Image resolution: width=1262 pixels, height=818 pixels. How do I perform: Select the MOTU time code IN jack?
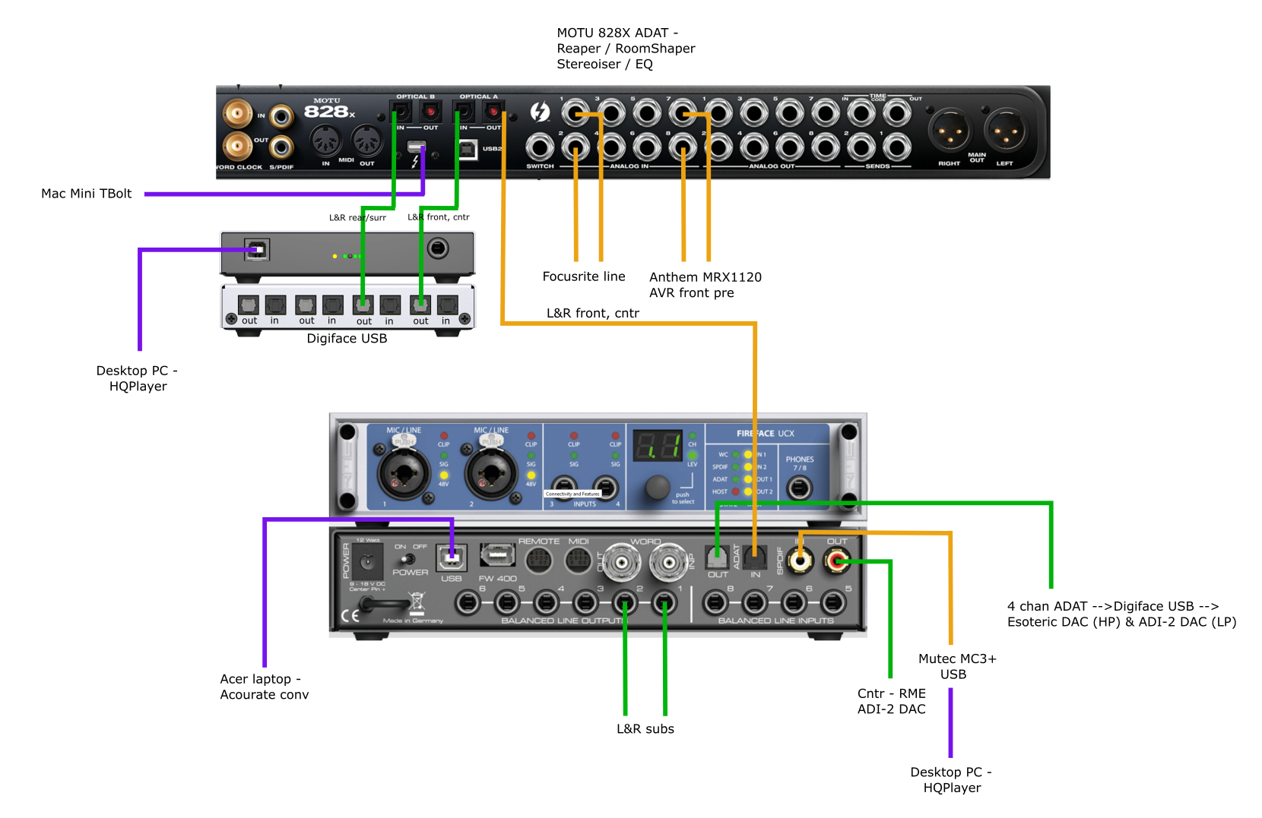point(861,113)
